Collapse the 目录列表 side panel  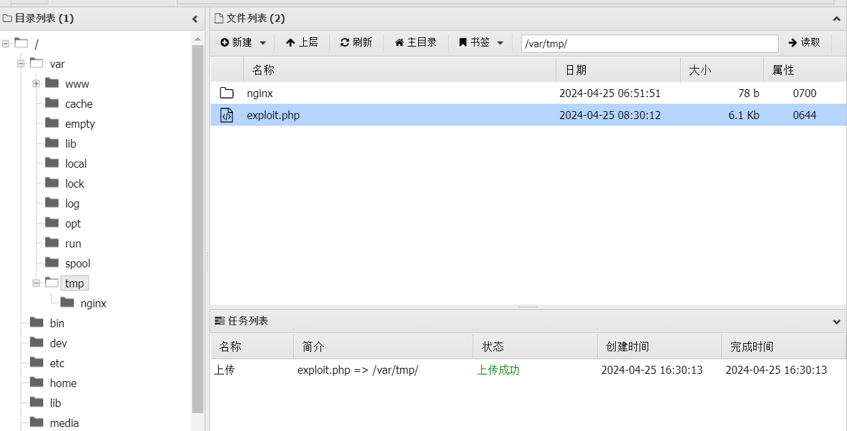pyautogui.click(x=195, y=19)
